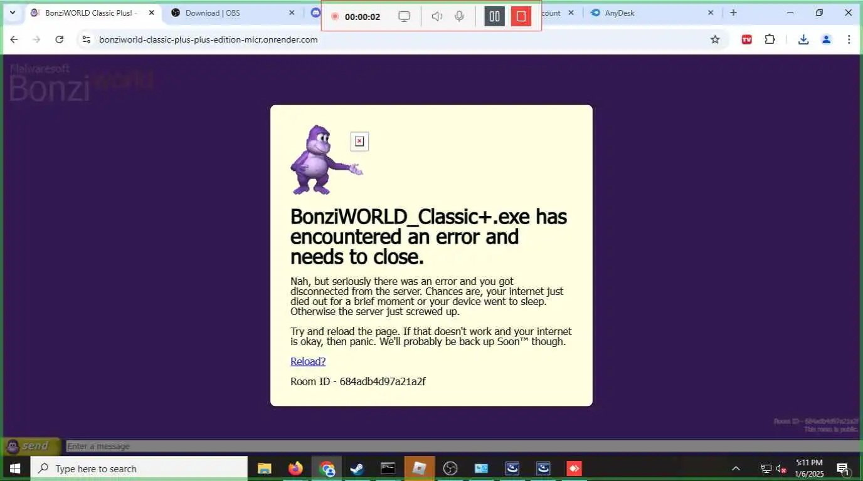
Task: Click the 'Type here to search' taskbar box
Action: point(139,468)
